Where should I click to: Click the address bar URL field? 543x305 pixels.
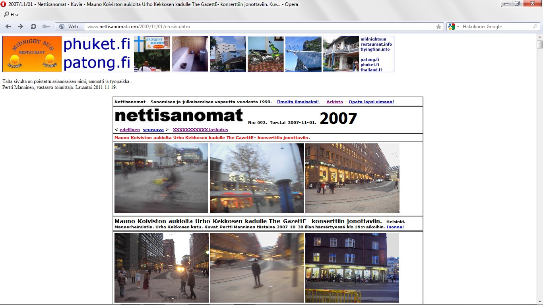coord(258,27)
